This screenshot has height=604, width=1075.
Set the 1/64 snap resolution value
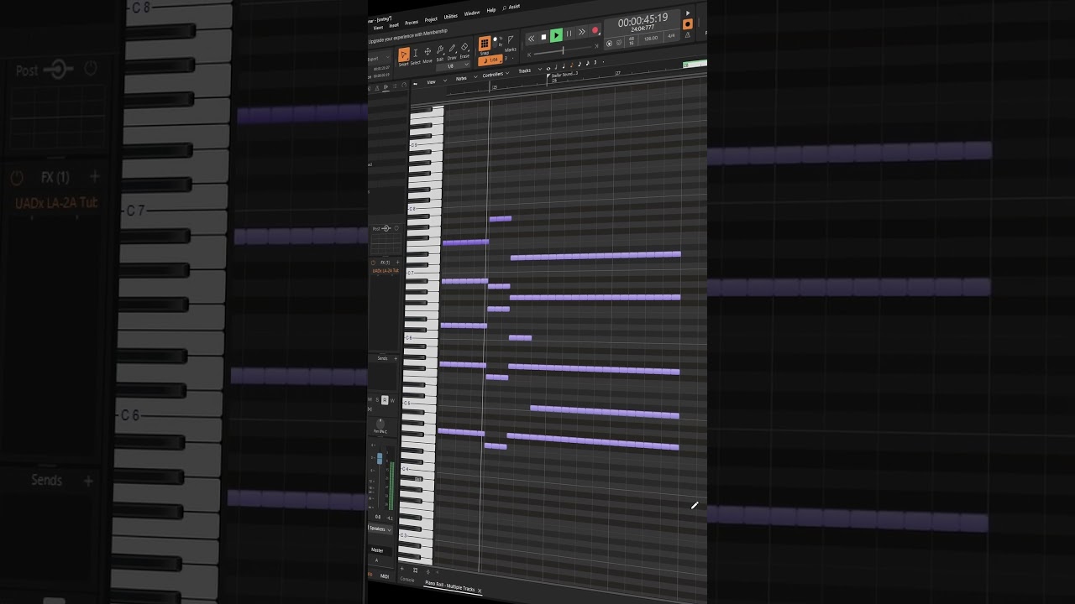pyautogui.click(x=490, y=60)
